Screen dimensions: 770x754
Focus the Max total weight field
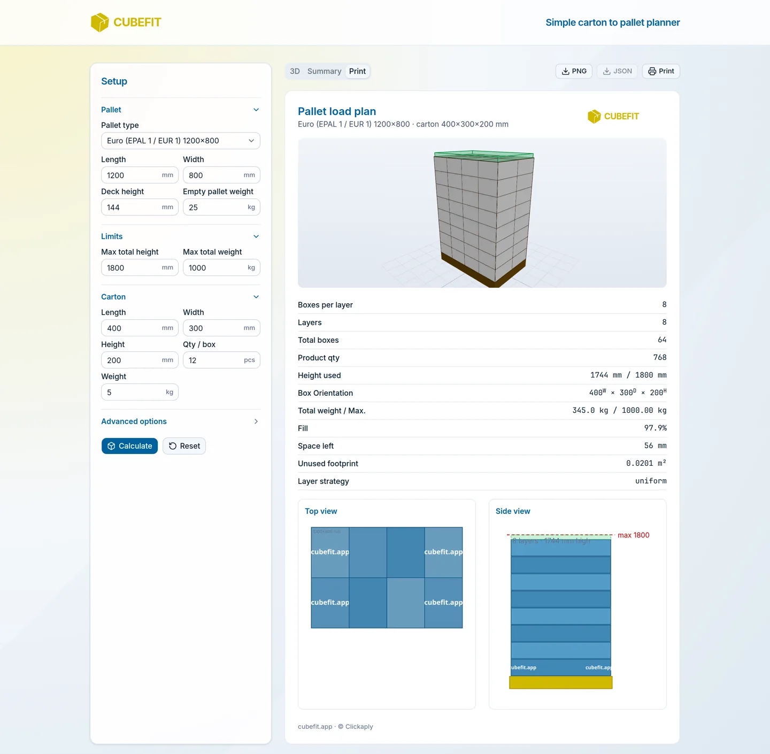coord(221,267)
